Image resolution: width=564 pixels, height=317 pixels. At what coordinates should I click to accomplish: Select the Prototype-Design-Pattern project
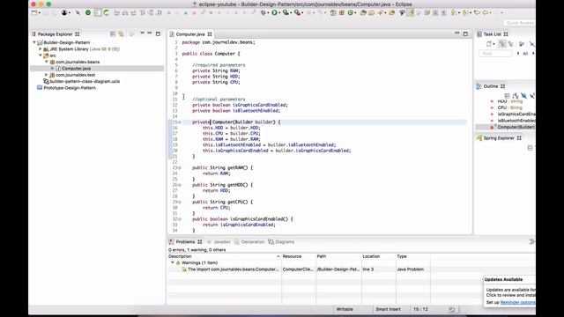coord(70,88)
